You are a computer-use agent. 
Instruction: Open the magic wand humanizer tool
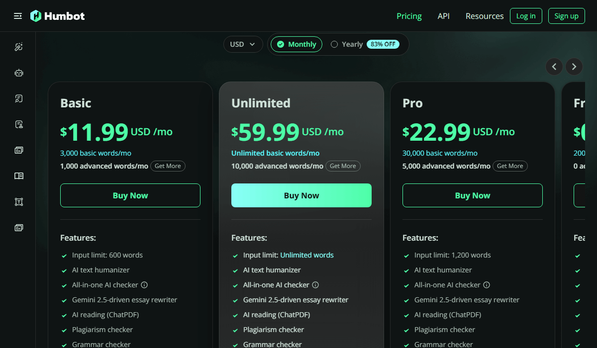(19, 47)
